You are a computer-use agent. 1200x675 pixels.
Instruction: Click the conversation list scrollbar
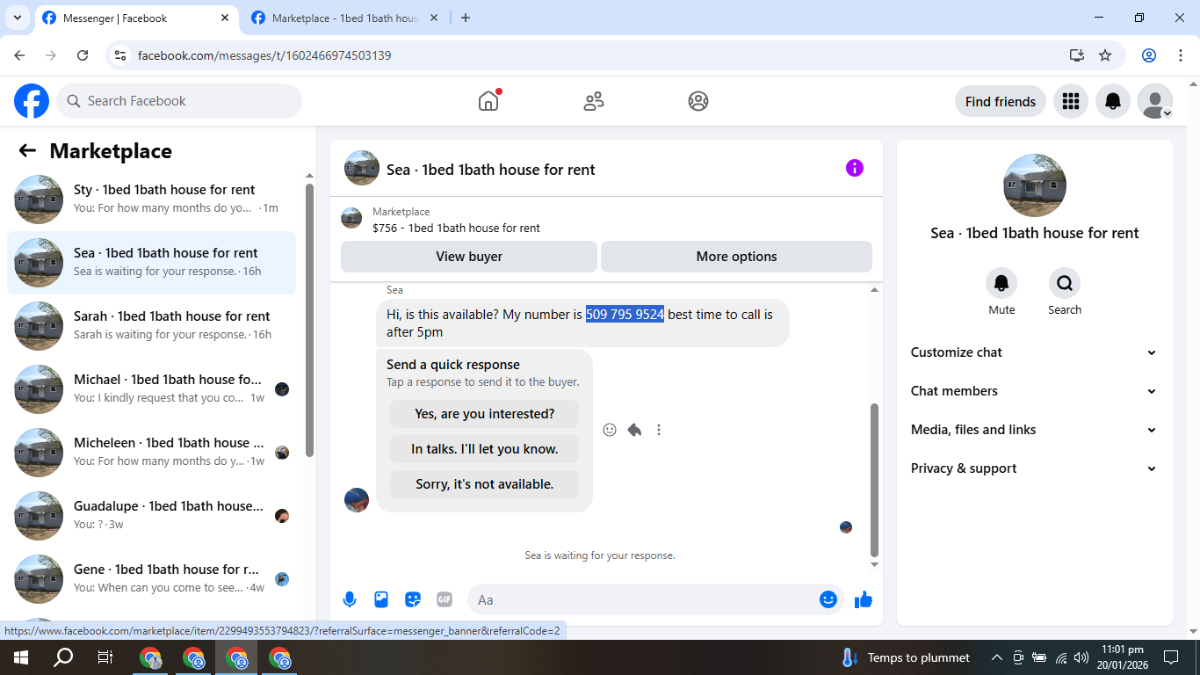pos(309,320)
